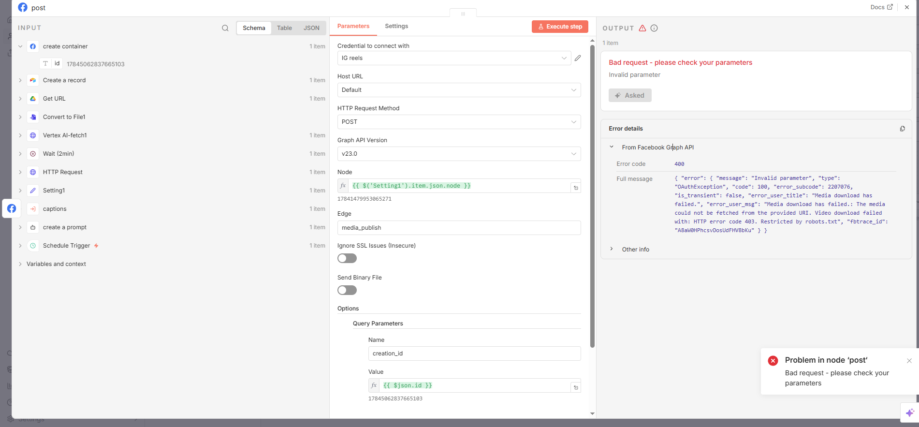Toggle the Send Binary File switch
This screenshot has width=919, height=427.
(x=347, y=290)
